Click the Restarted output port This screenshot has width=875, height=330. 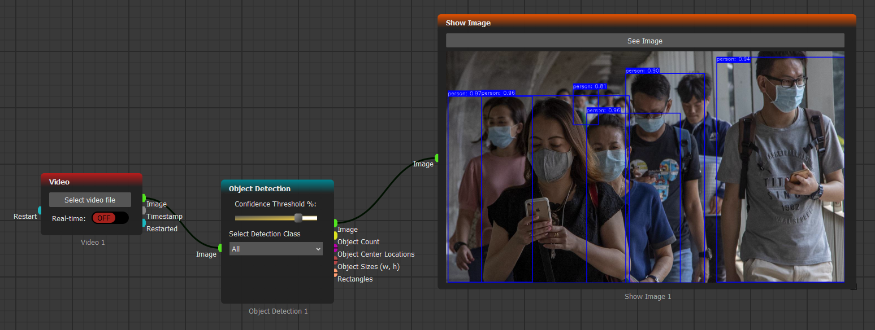point(144,223)
